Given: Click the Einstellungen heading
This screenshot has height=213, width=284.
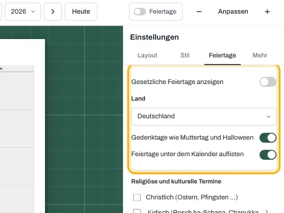Looking at the screenshot, I should [154, 37].
